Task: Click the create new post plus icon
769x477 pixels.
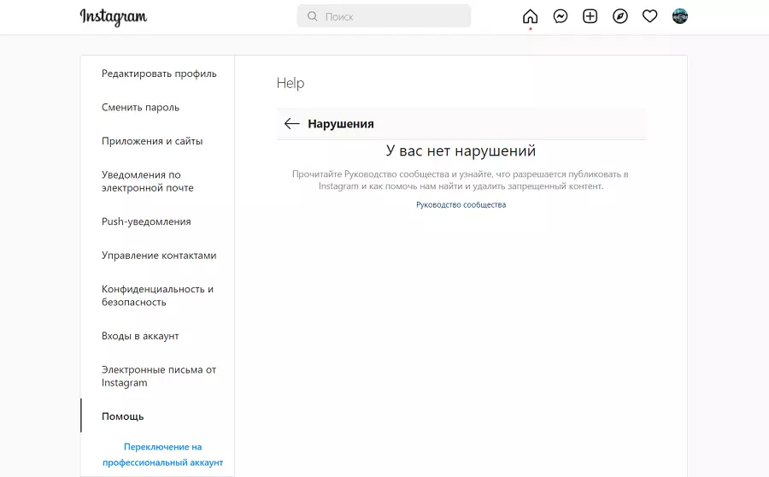Action: click(590, 16)
